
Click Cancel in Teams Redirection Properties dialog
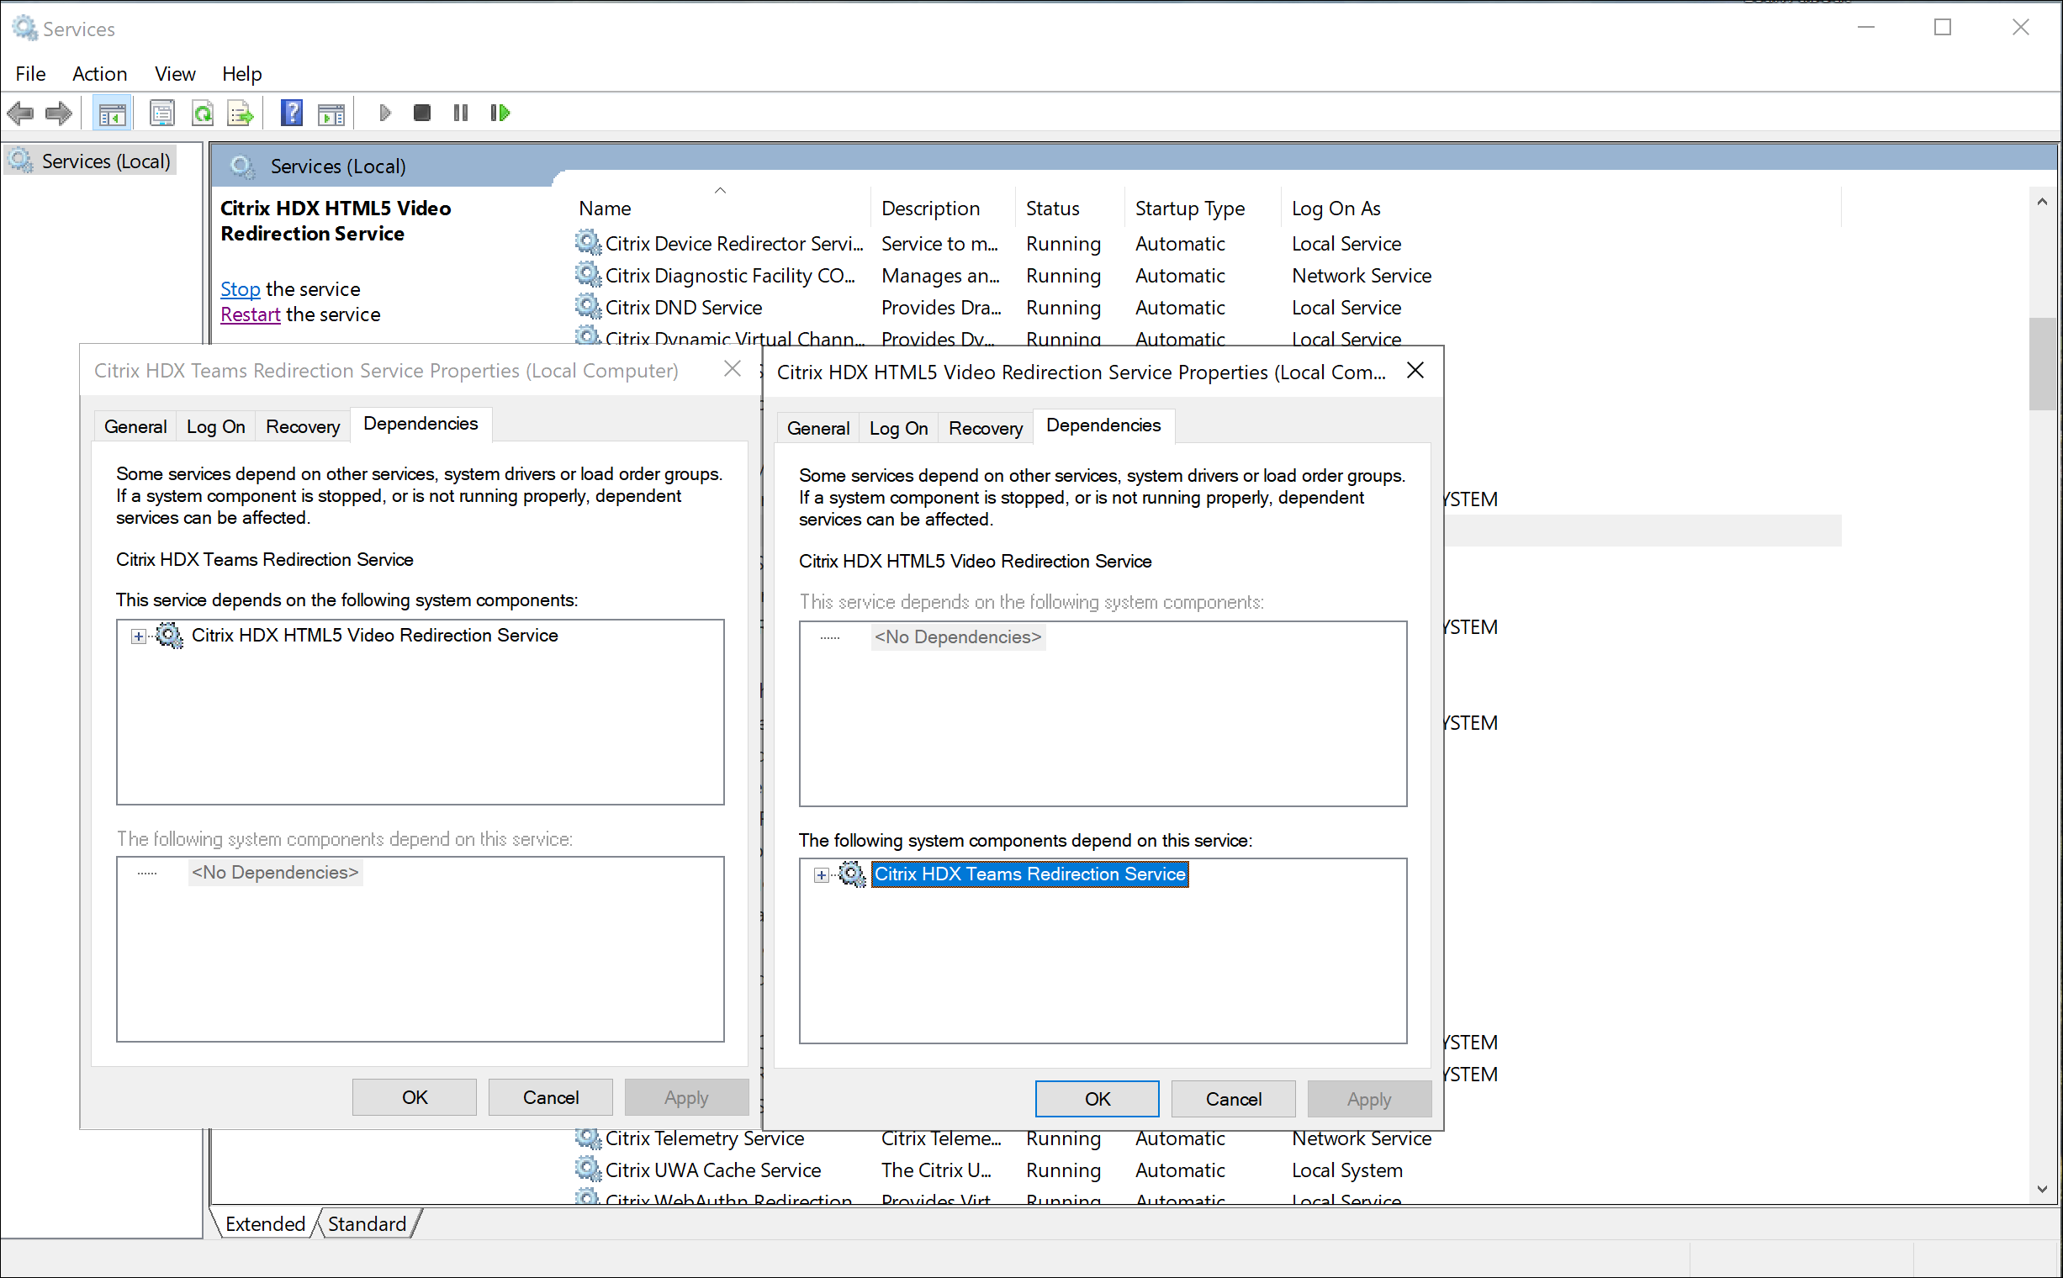[550, 1097]
